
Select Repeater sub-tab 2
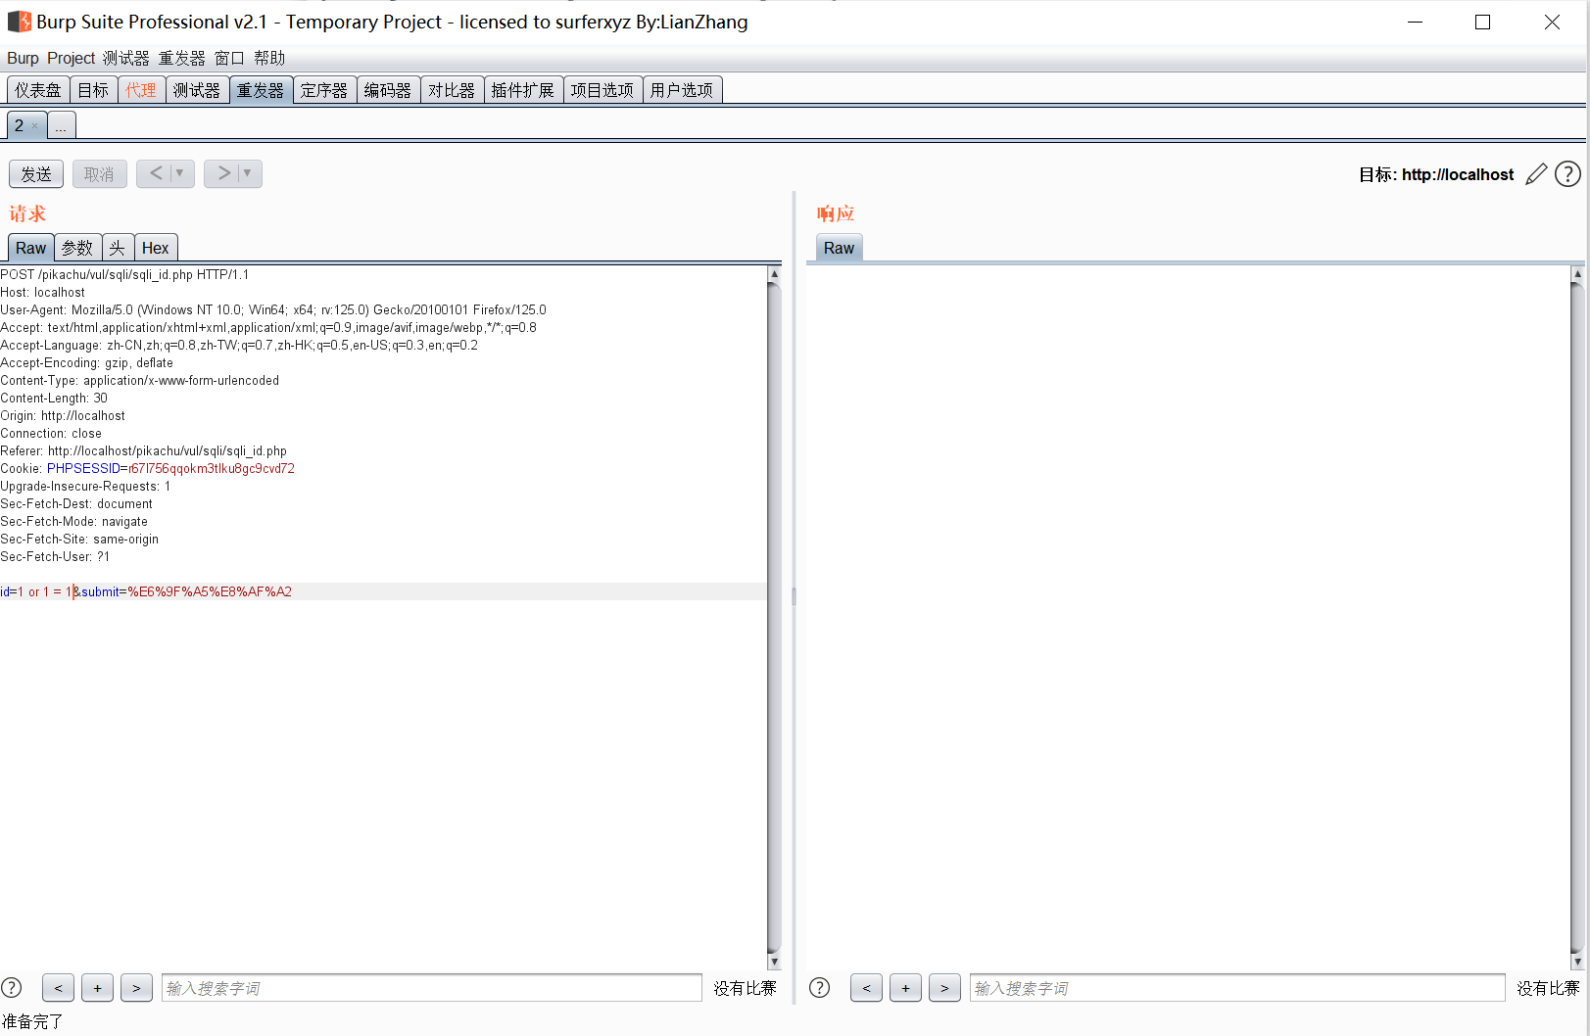tap(19, 125)
